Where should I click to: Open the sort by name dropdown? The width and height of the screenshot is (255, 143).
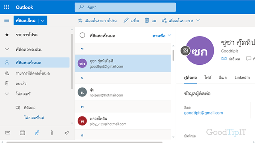162,36
